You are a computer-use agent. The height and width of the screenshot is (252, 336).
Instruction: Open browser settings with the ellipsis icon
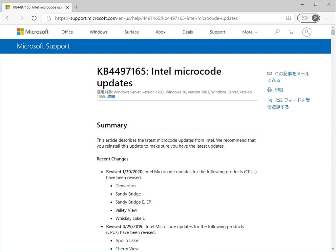click(327, 18)
